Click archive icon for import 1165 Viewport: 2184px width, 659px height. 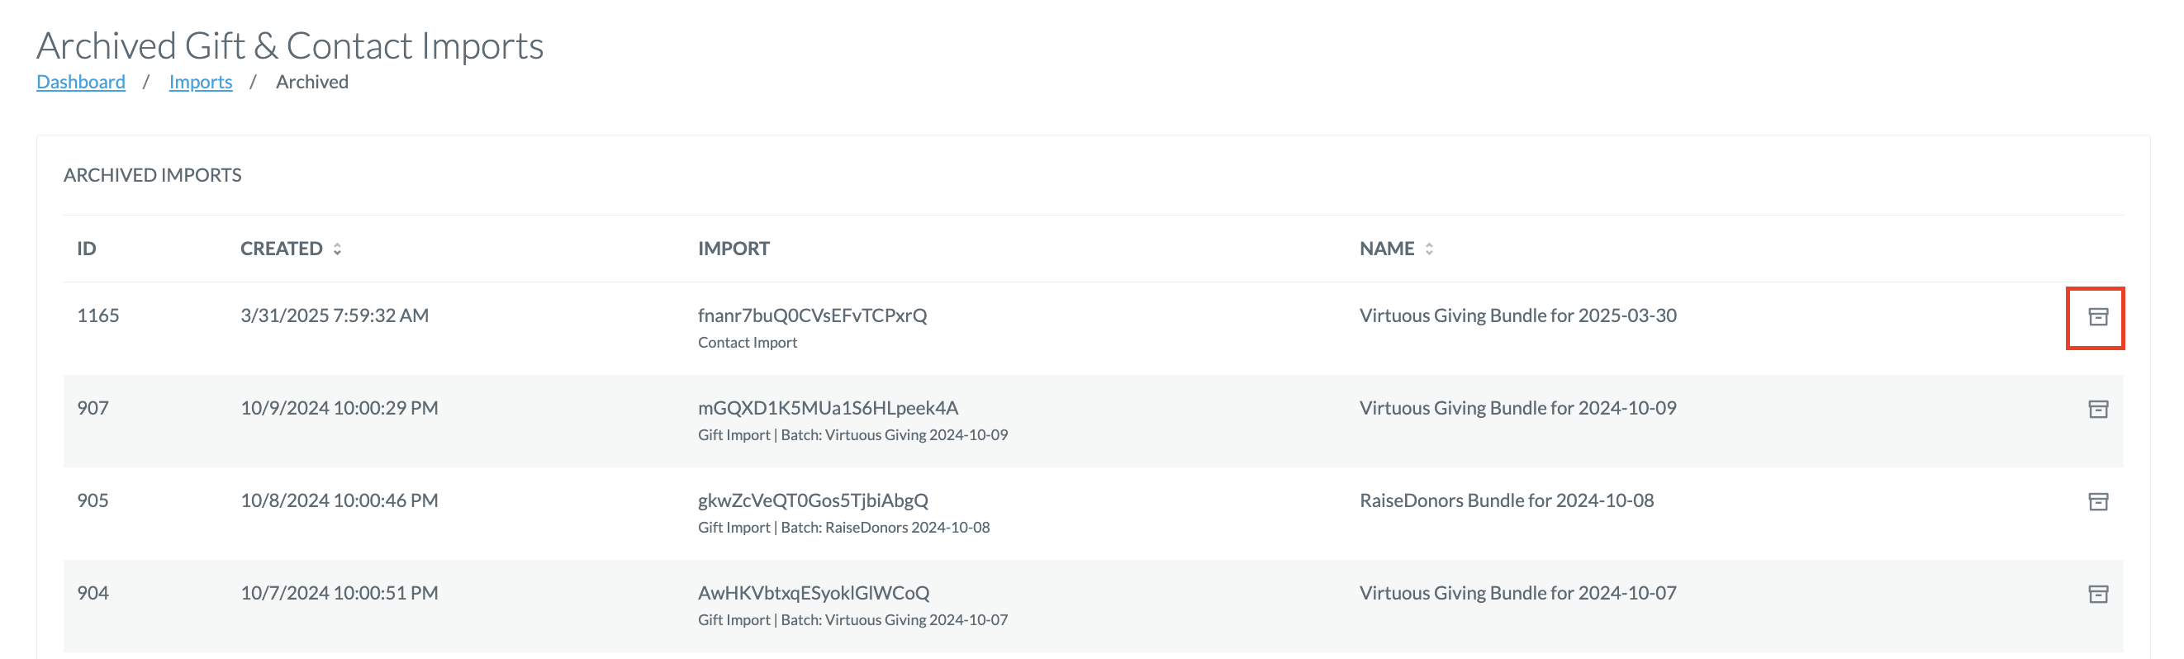tap(2097, 316)
